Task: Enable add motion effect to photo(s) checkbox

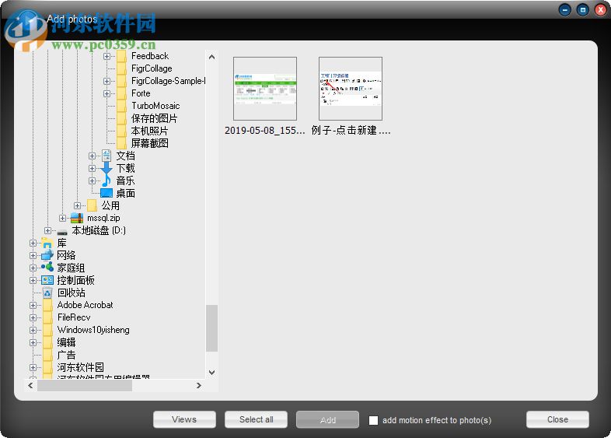Action: tap(373, 420)
